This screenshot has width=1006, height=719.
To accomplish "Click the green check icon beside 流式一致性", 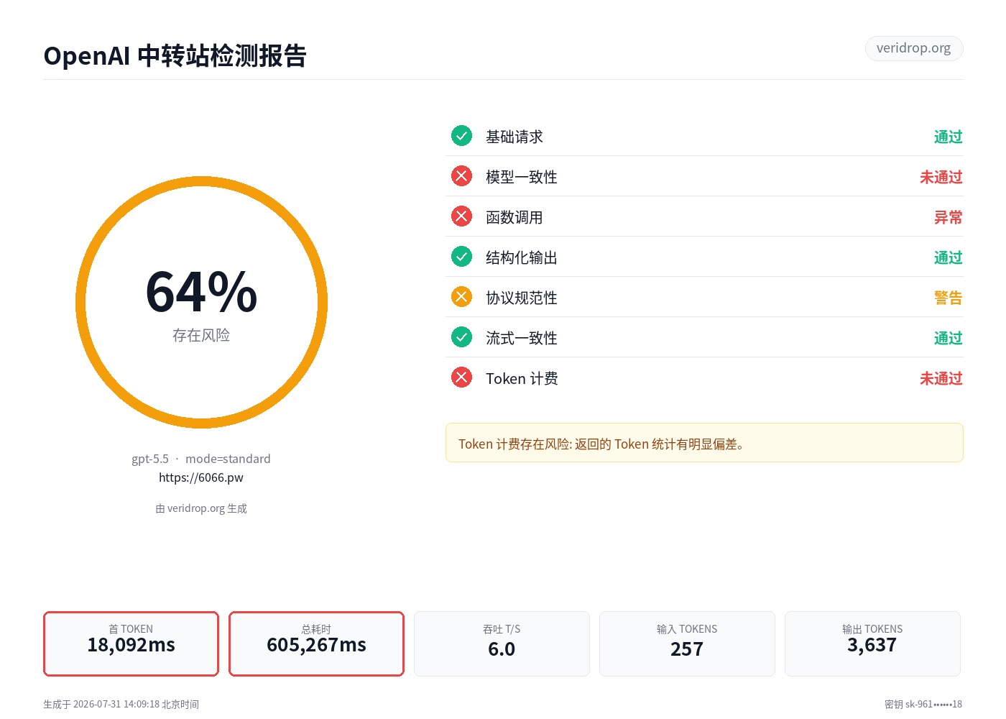I will point(461,337).
